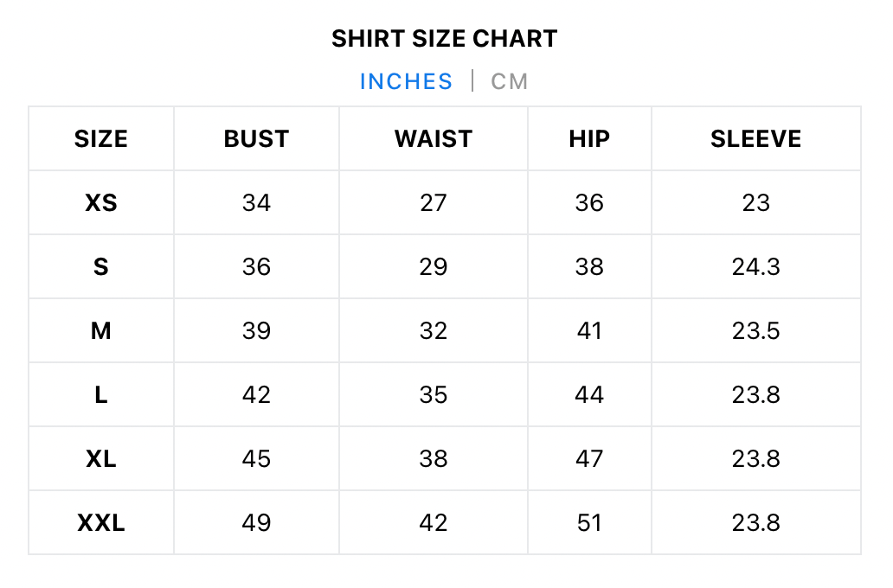Click the Shirt Size Chart title
This screenshot has height=588, width=893.
(445, 39)
